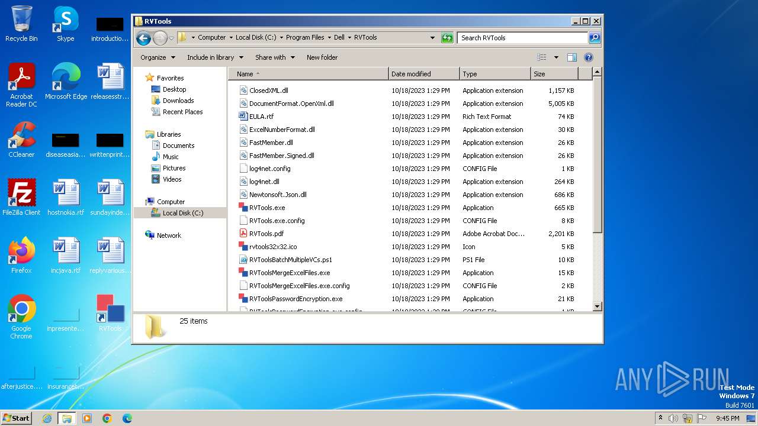
Task: Open Documents library in navigation pane
Action: click(x=178, y=146)
